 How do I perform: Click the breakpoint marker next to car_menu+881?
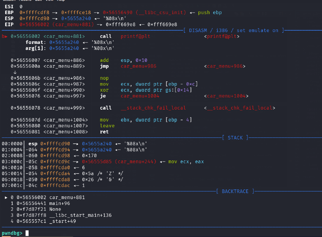(x=4, y=36)
